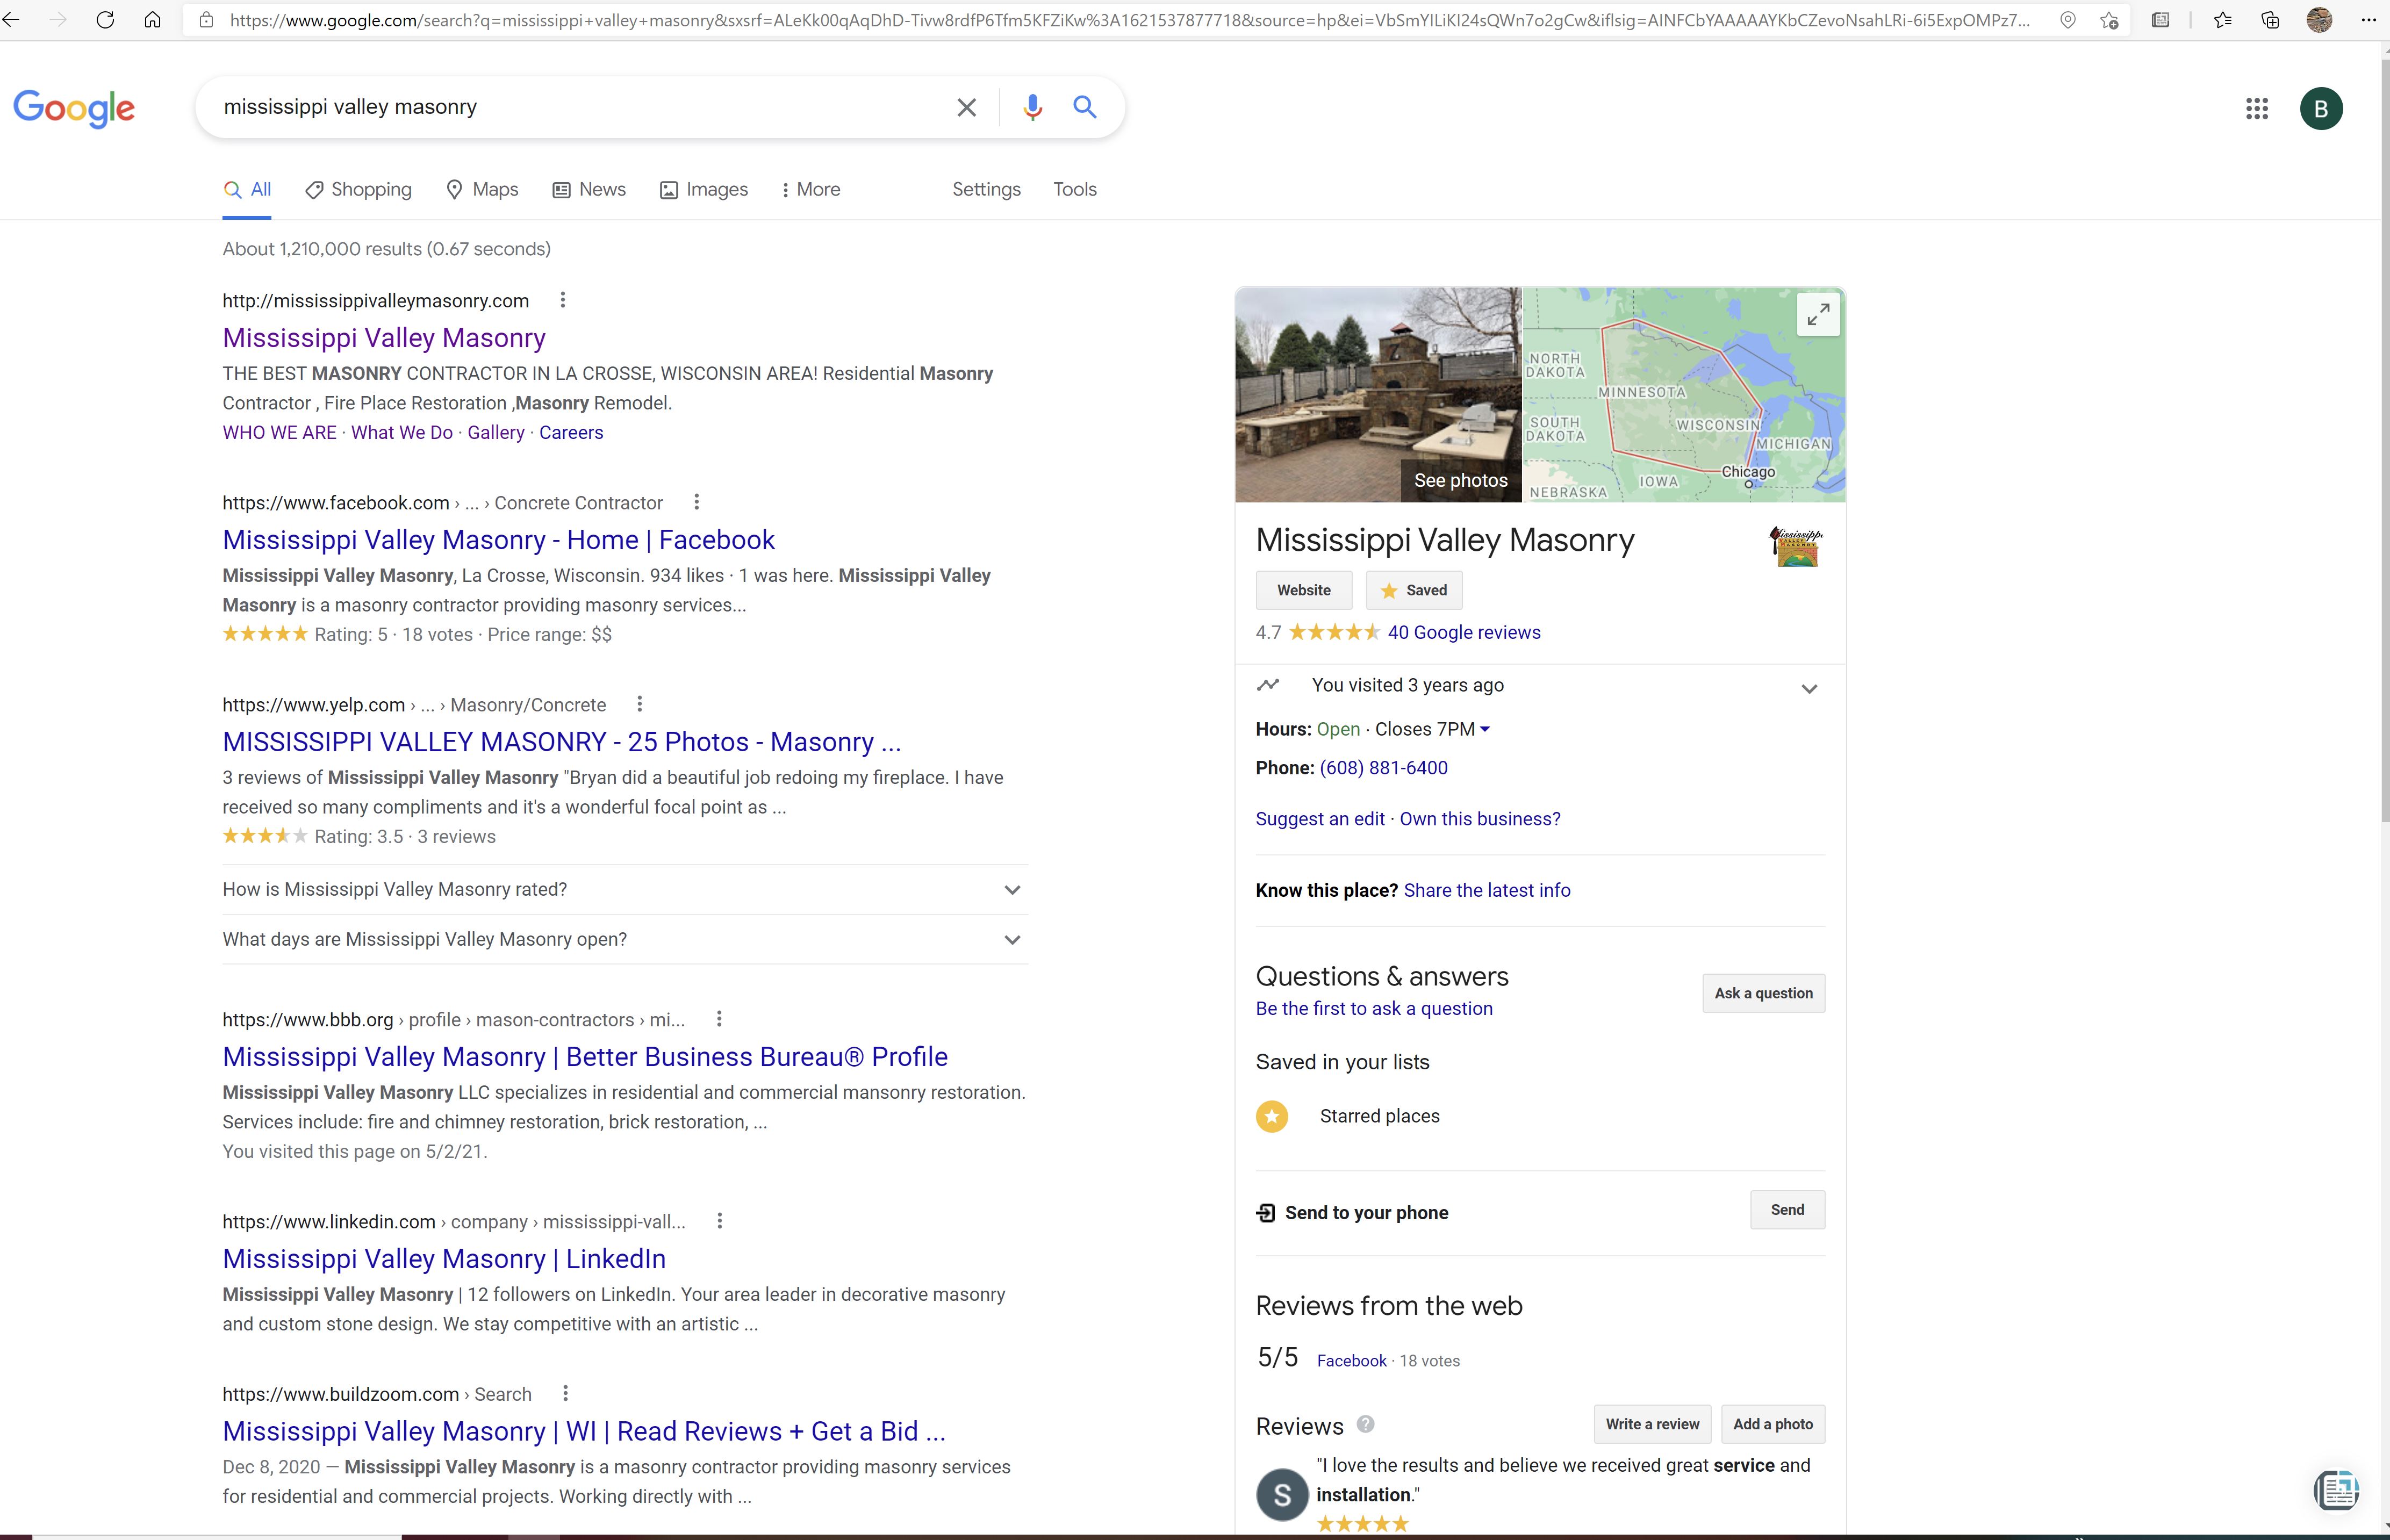
Task: Open the Favorites list icon in toolbar
Action: 2222,20
